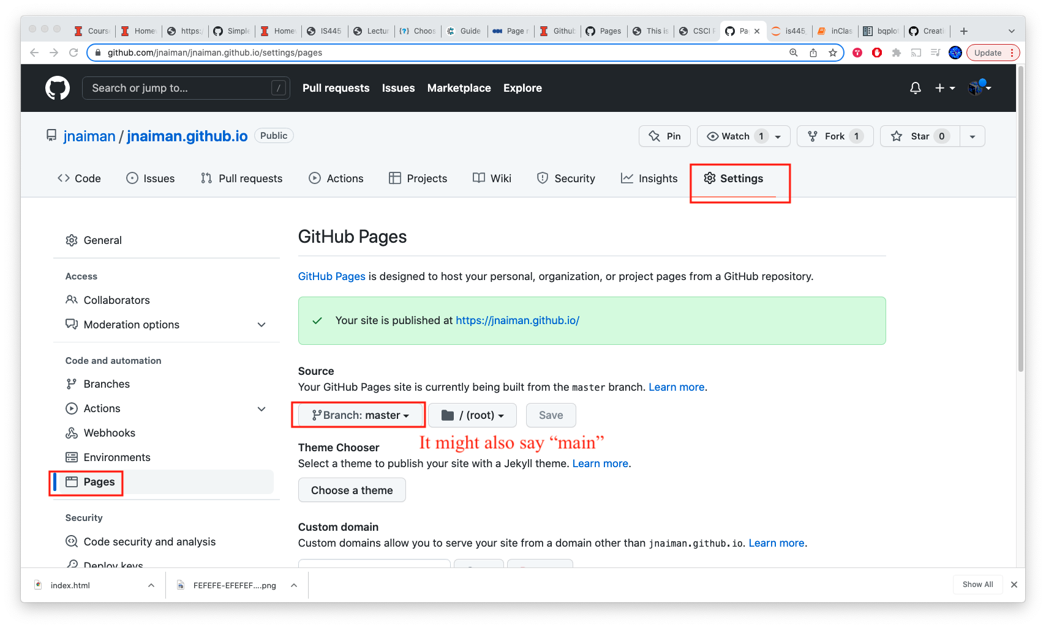Open the browser share icon
Image resolution: width=1046 pixels, height=628 pixels.
coord(813,53)
